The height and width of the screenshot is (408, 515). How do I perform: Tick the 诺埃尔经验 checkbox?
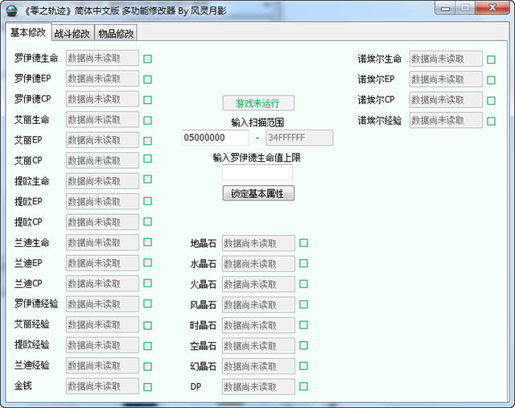pos(491,122)
